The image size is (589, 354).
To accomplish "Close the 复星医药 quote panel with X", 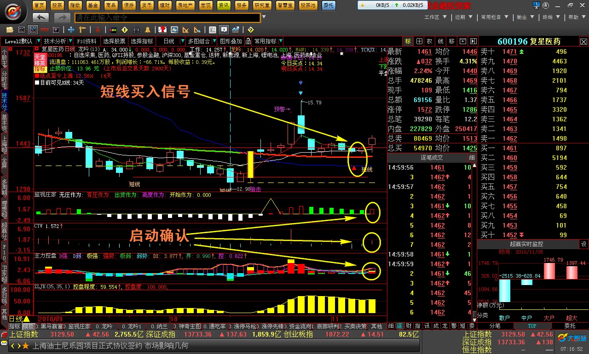I will (x=583, y=41).
